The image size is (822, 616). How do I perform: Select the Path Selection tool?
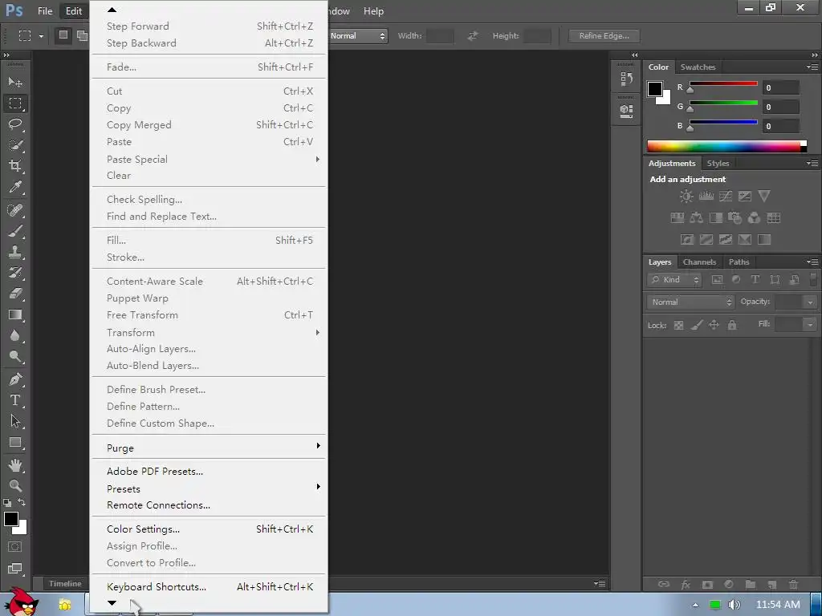point(15,421)
